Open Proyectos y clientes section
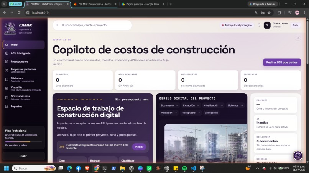 24,70
